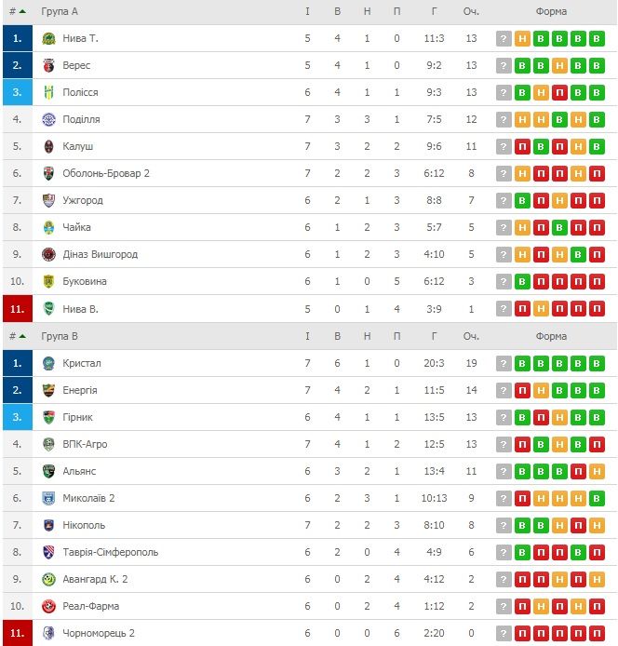Click the Полісся team crest
The image size is (618, 646).
pos(48,93)
